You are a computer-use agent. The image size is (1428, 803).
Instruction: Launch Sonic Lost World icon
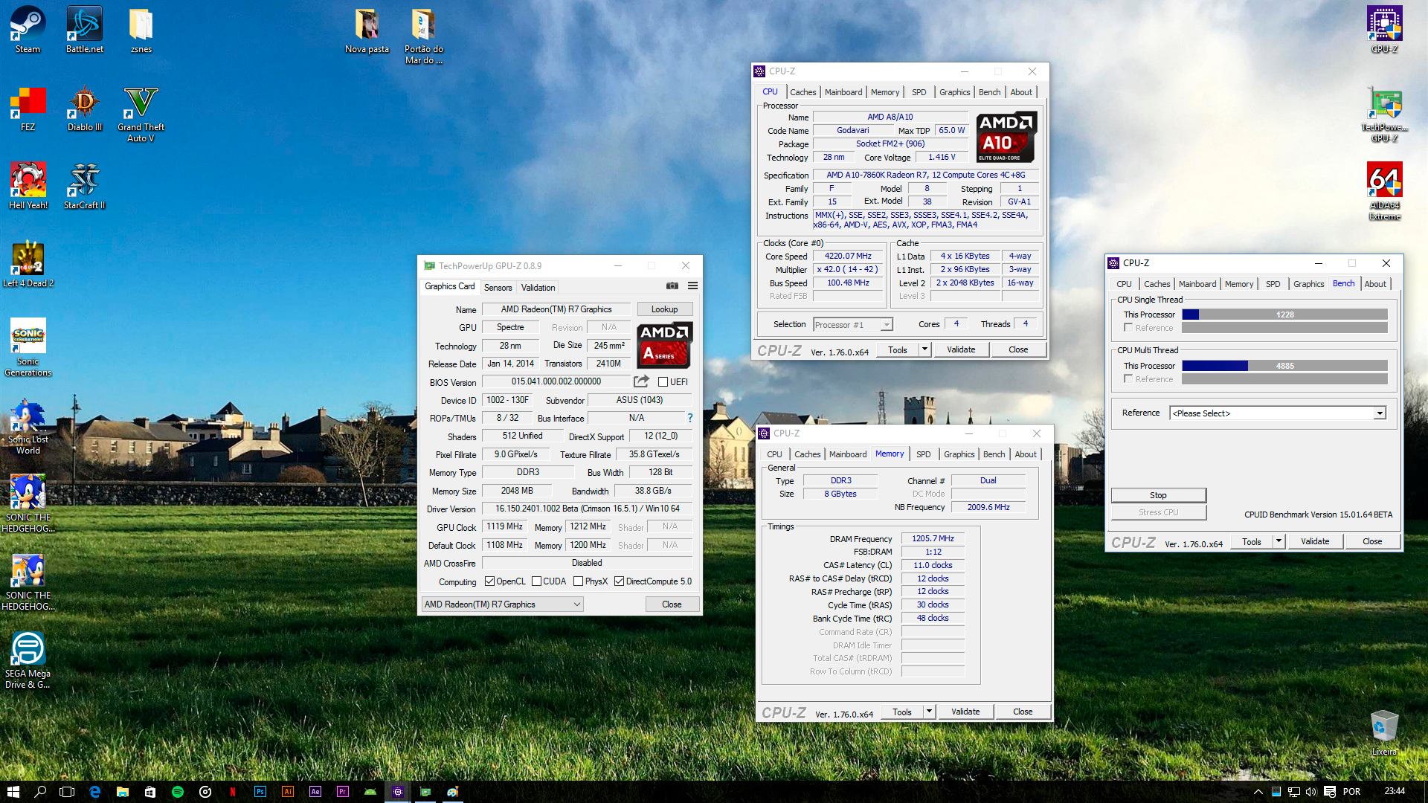28,426
